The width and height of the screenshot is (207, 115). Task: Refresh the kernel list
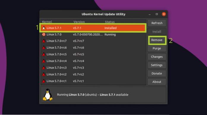pyautogui.click(x=157, y=23)
